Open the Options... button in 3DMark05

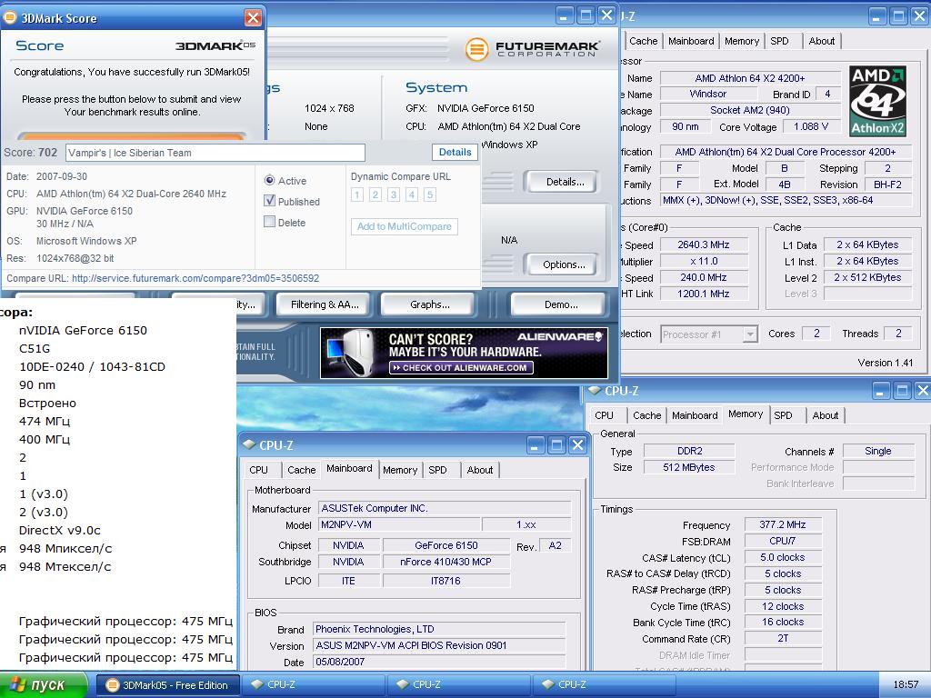pyautogui.click(x=563, y=264)
